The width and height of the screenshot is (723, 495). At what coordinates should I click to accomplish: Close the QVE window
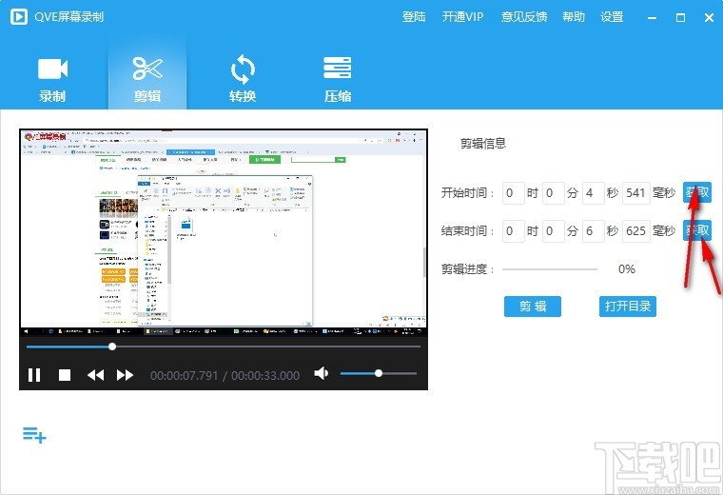pos(709,17)
